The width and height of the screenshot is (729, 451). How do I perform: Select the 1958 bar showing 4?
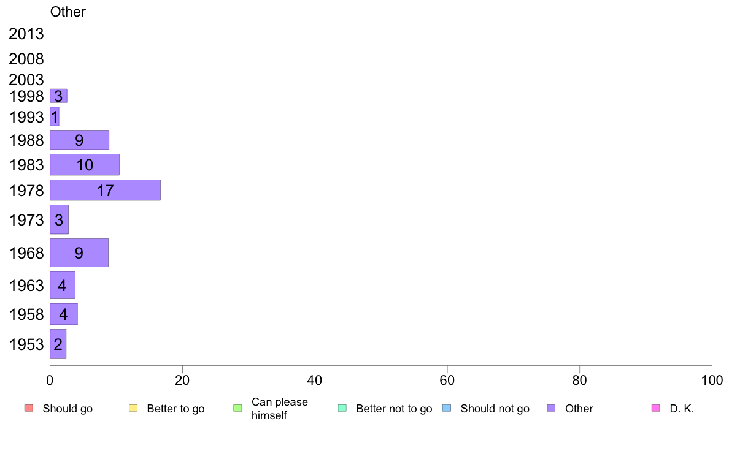(x=64, y=314)
